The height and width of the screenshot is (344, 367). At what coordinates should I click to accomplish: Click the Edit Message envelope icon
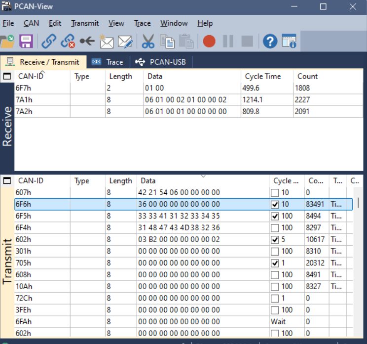[x=125, y=42]
